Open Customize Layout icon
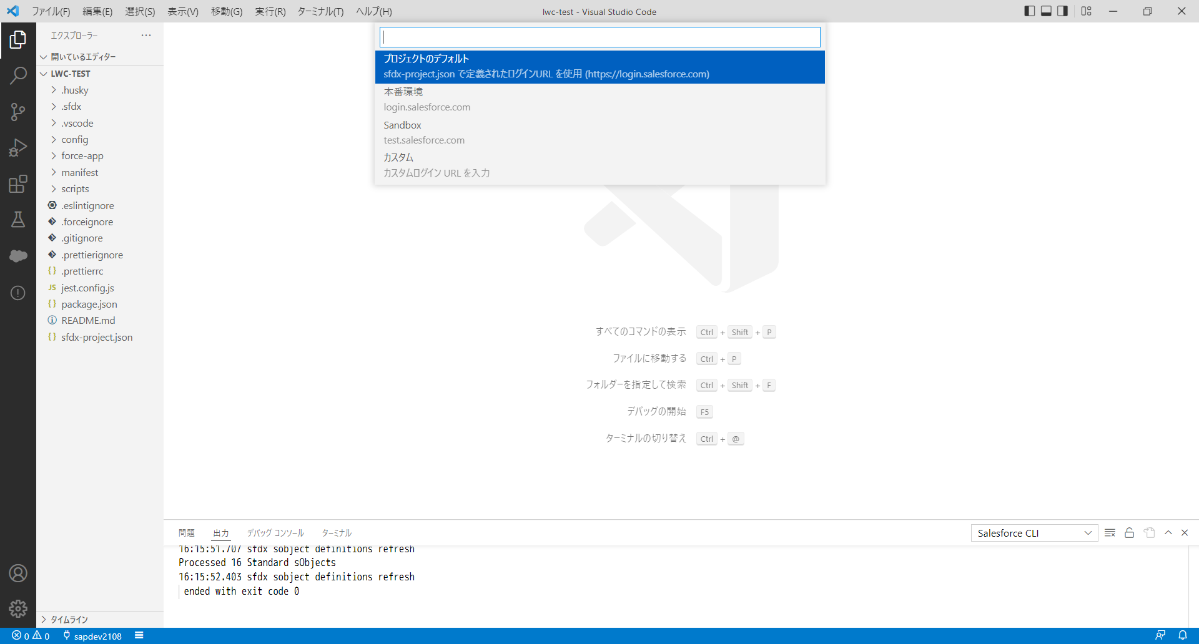Viewport: 1199px width, 644px height. [1087, 11]
